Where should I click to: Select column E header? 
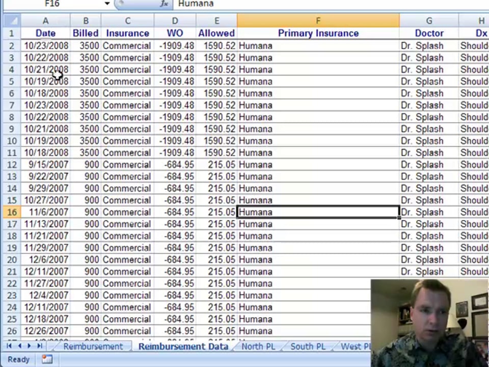216,20
